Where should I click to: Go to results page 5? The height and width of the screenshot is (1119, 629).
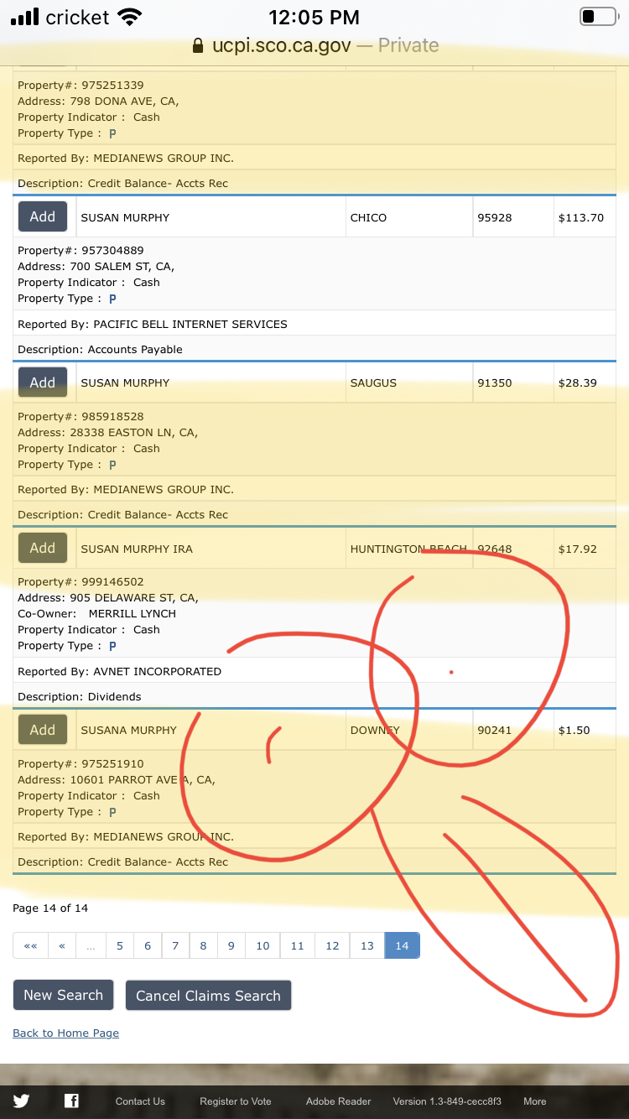(x=120, y=945)
